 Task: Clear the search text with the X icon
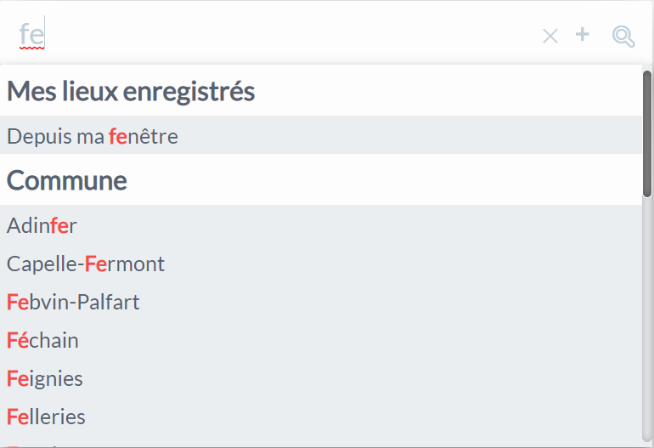tap(550, 36)
